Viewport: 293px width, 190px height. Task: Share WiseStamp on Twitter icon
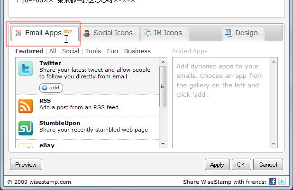[x=282, y=181]
